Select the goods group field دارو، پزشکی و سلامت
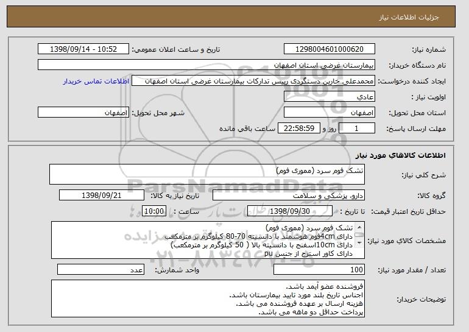 [289, 196]
